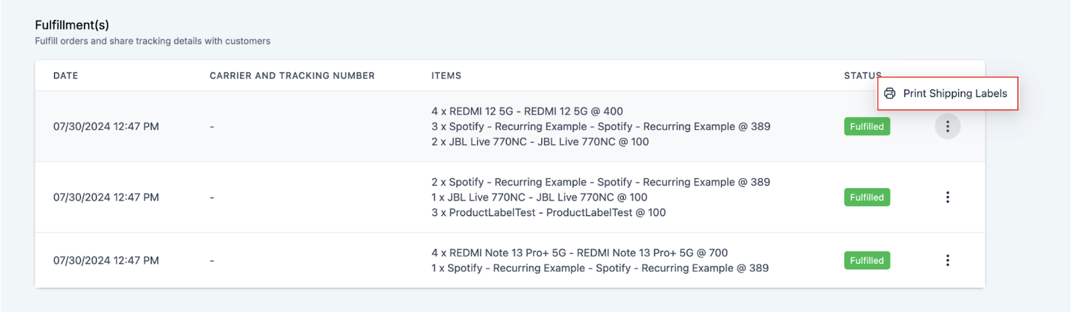Select the 4 x REDMI Note 13 Pro+ item
The width and height of the screenshot is (1072, 312).
point(580,253)
